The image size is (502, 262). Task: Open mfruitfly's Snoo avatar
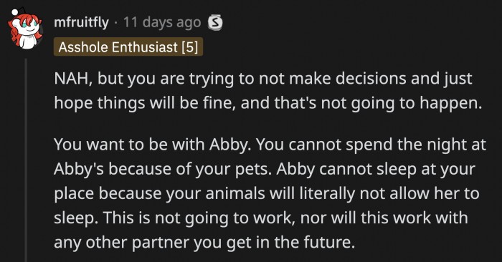(x=26, y=29)
